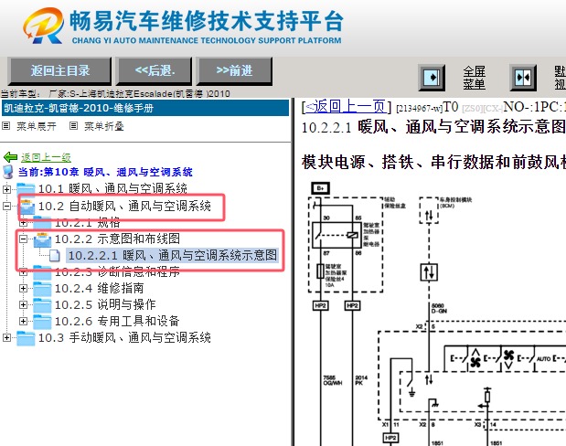Open the 返回上一级 link
The width and height of the screenshot is (566, 446).
tap(46, 157)
